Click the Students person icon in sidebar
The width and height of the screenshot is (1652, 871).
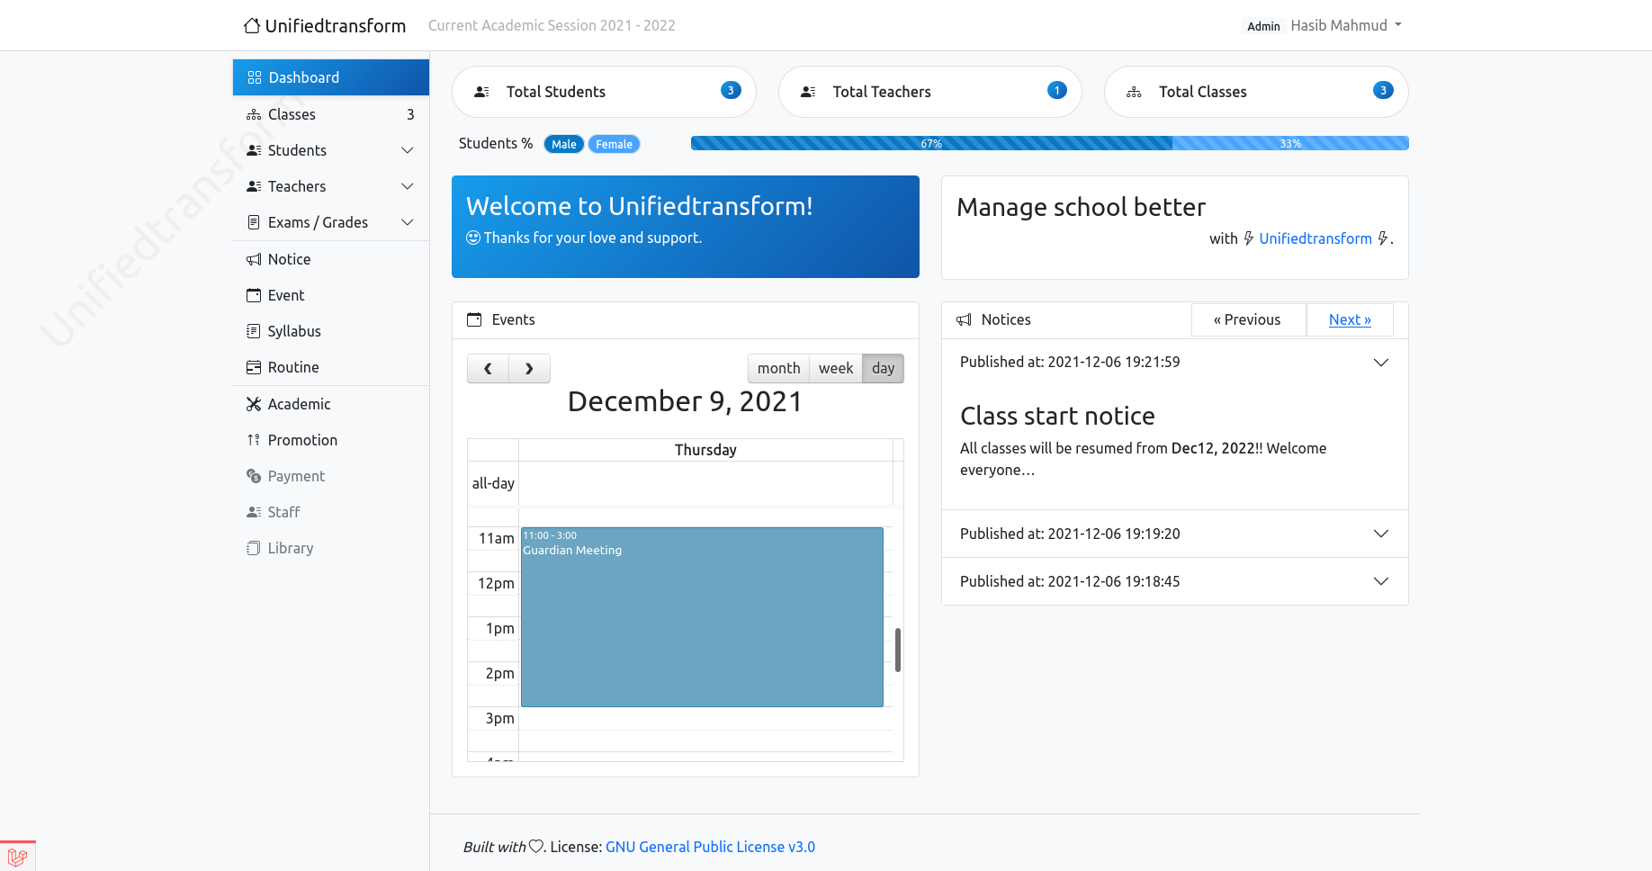pos(254,150)
